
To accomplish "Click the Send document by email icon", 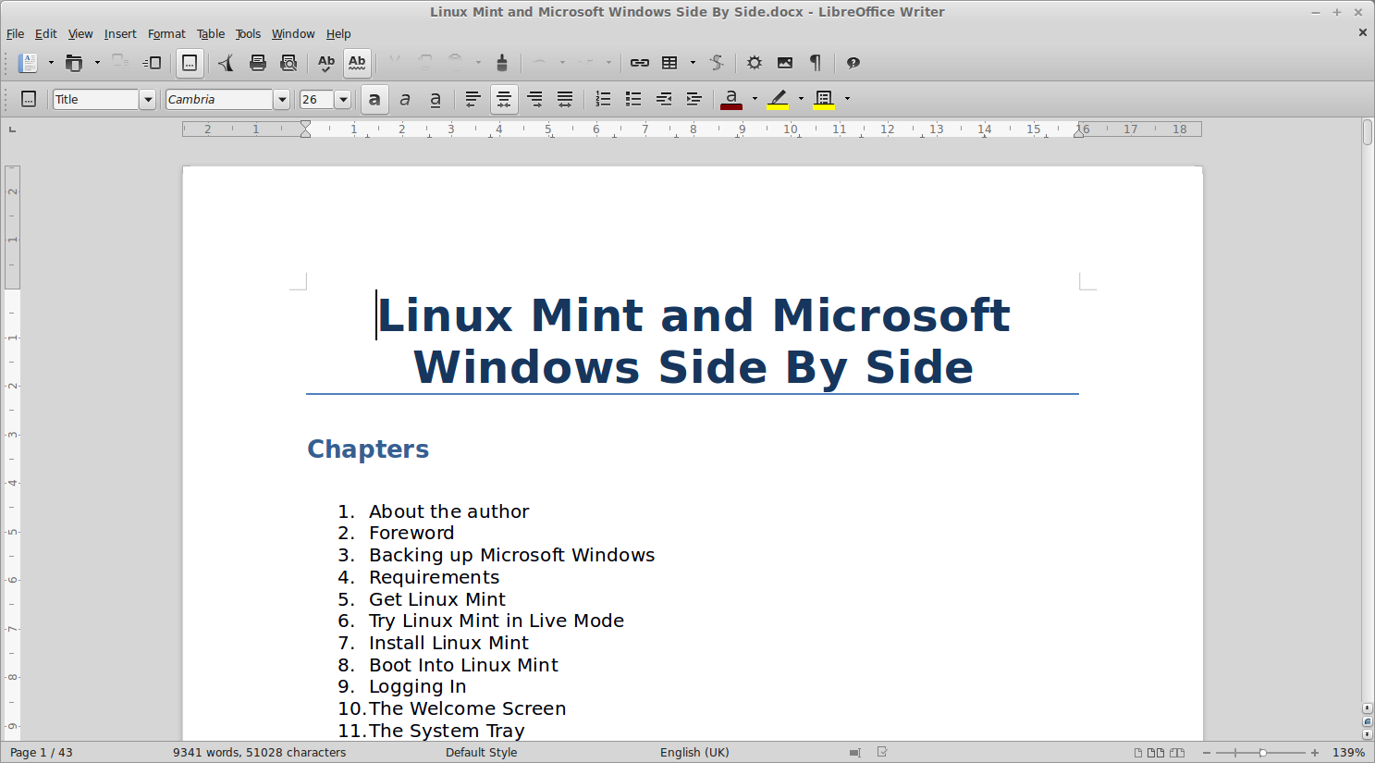I will 153,63.
